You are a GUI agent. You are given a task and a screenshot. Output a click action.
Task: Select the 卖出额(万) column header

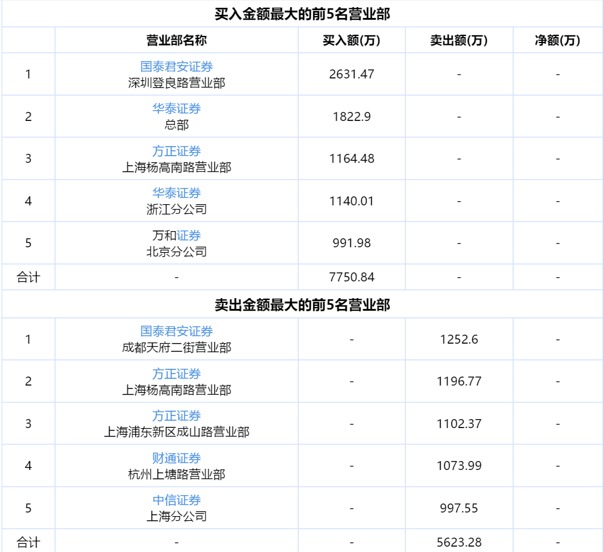(x=459, y=42)
